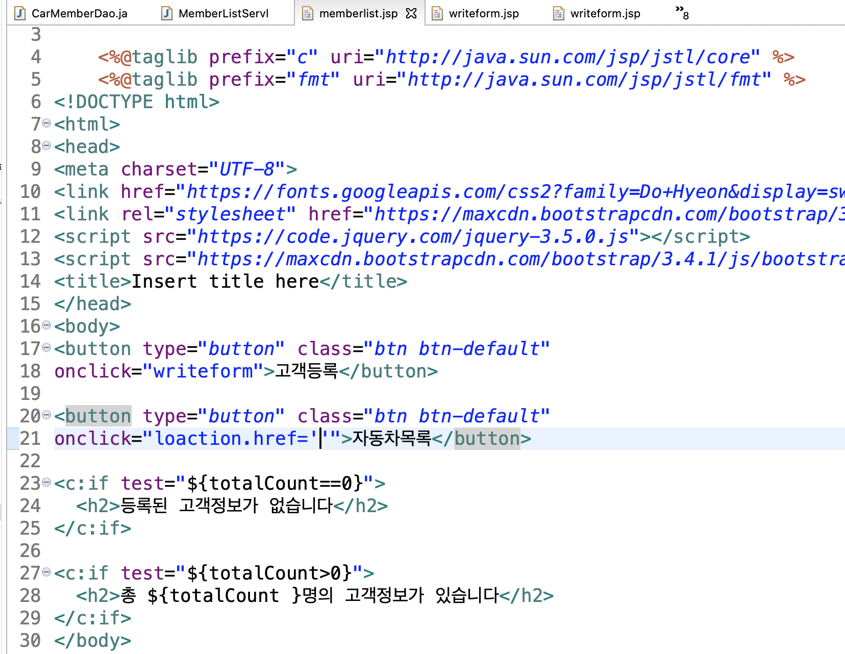Click the MemberListServlet Java file icon
The height and width of the screenshot is (654, 845).
pyautogui.click(x=167, y=13)
